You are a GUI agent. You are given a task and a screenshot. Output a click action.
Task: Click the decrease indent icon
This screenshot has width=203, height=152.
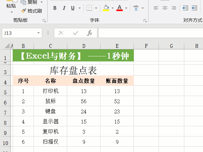pyautogui.click(x=185, y=8)
